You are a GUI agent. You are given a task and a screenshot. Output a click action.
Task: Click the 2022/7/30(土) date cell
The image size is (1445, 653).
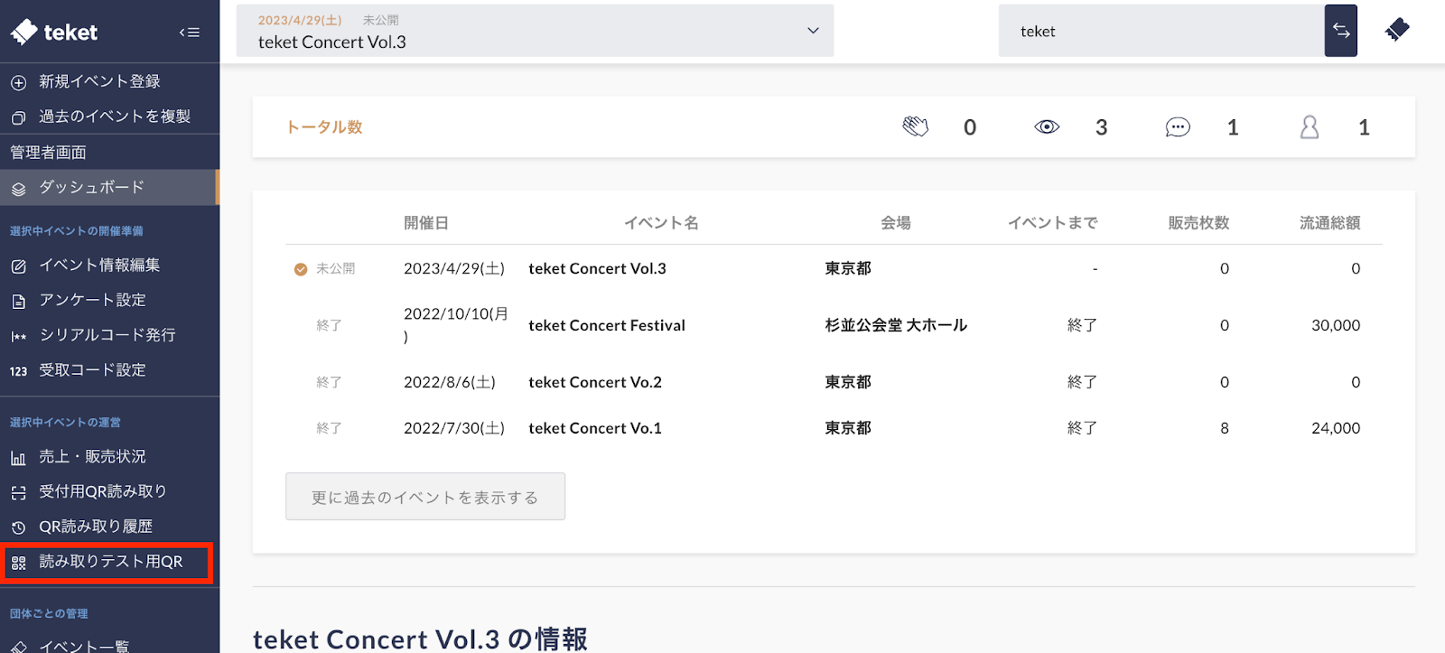(x=454, y=428)
